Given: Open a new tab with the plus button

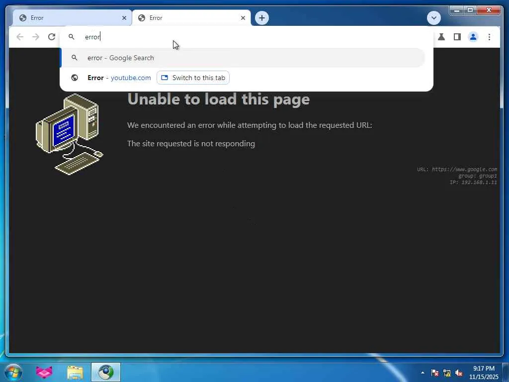Looking at the screenshot, I should (261, 18).
